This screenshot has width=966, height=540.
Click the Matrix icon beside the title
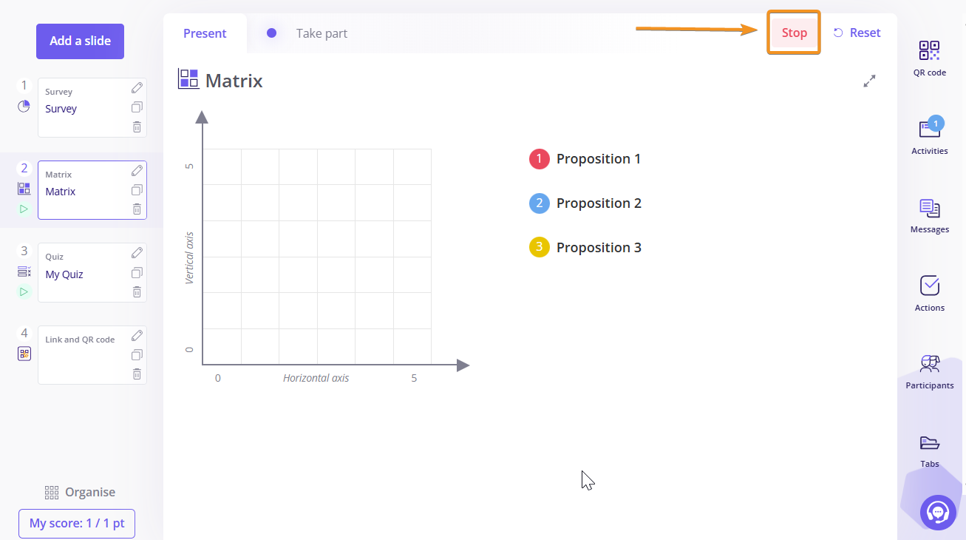coord(188,79)
